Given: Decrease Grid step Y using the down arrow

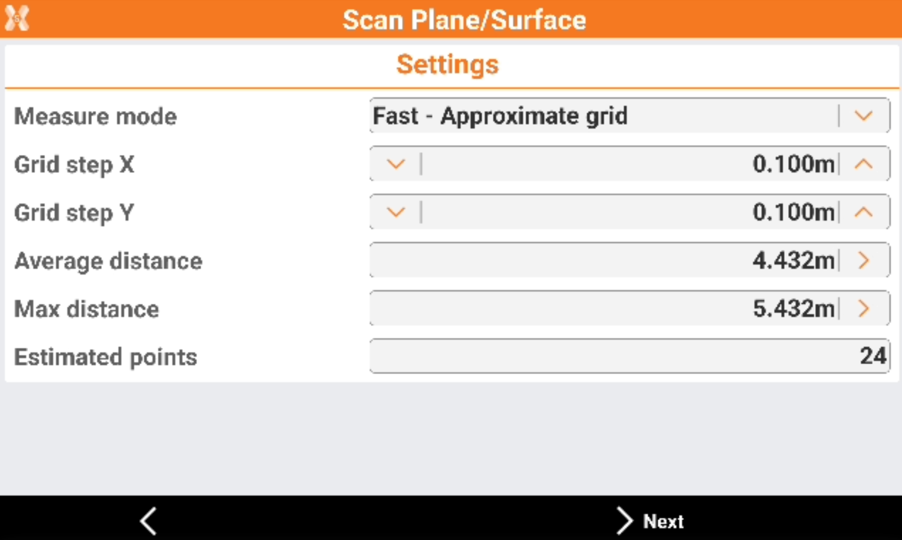Looking at the screenshot, I should tap(395, 212).
